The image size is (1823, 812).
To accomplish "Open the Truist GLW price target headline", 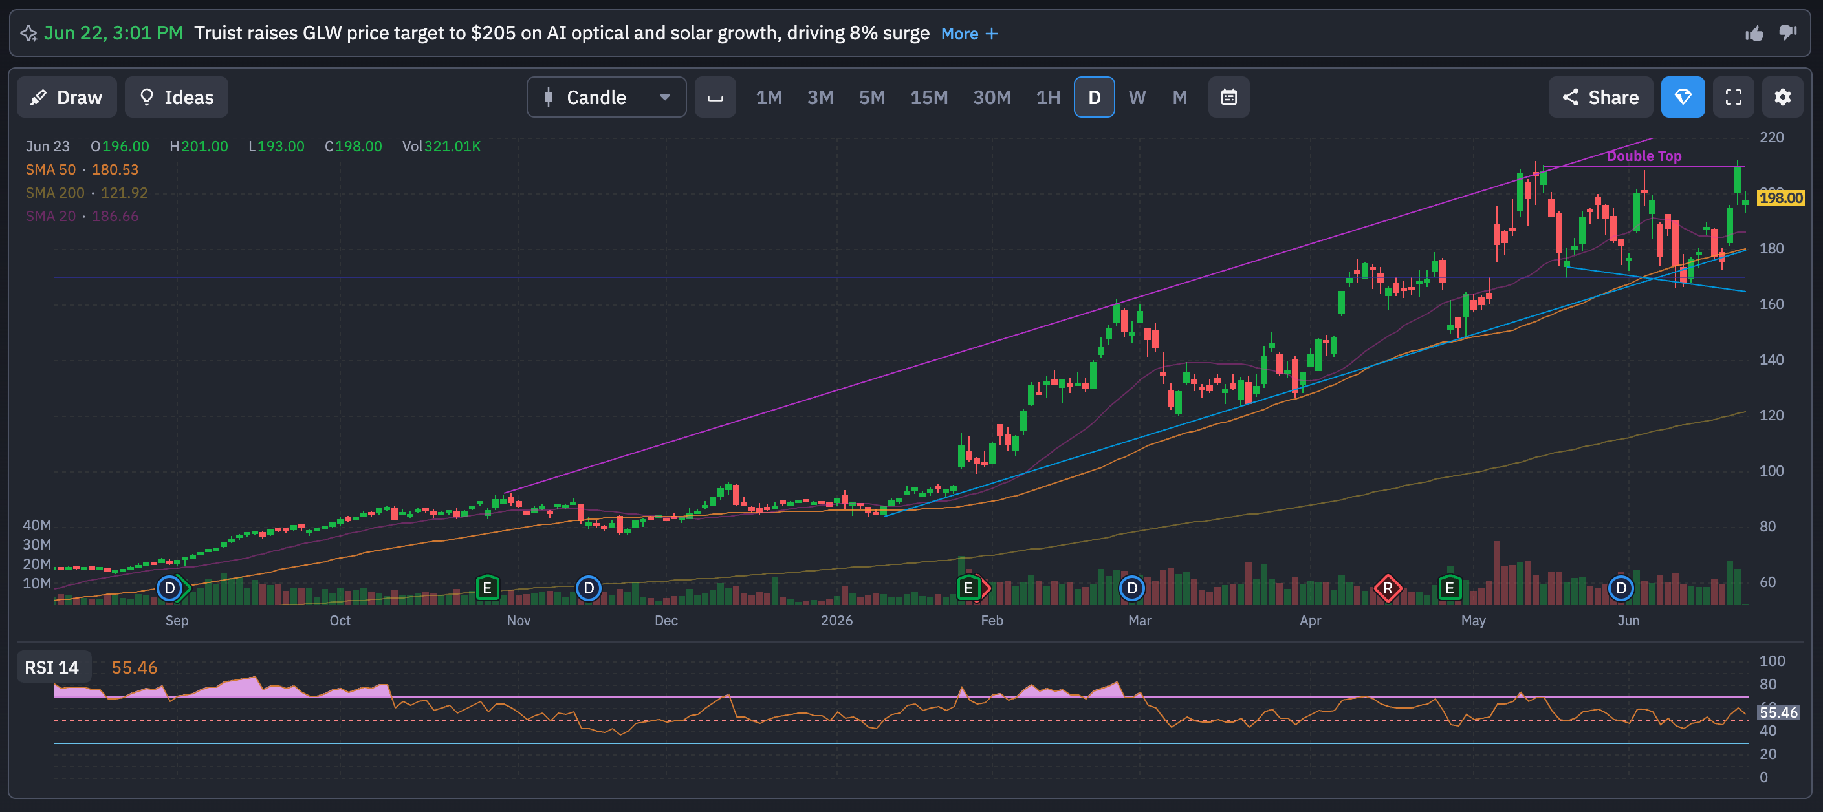I will [x=561, y=33].
